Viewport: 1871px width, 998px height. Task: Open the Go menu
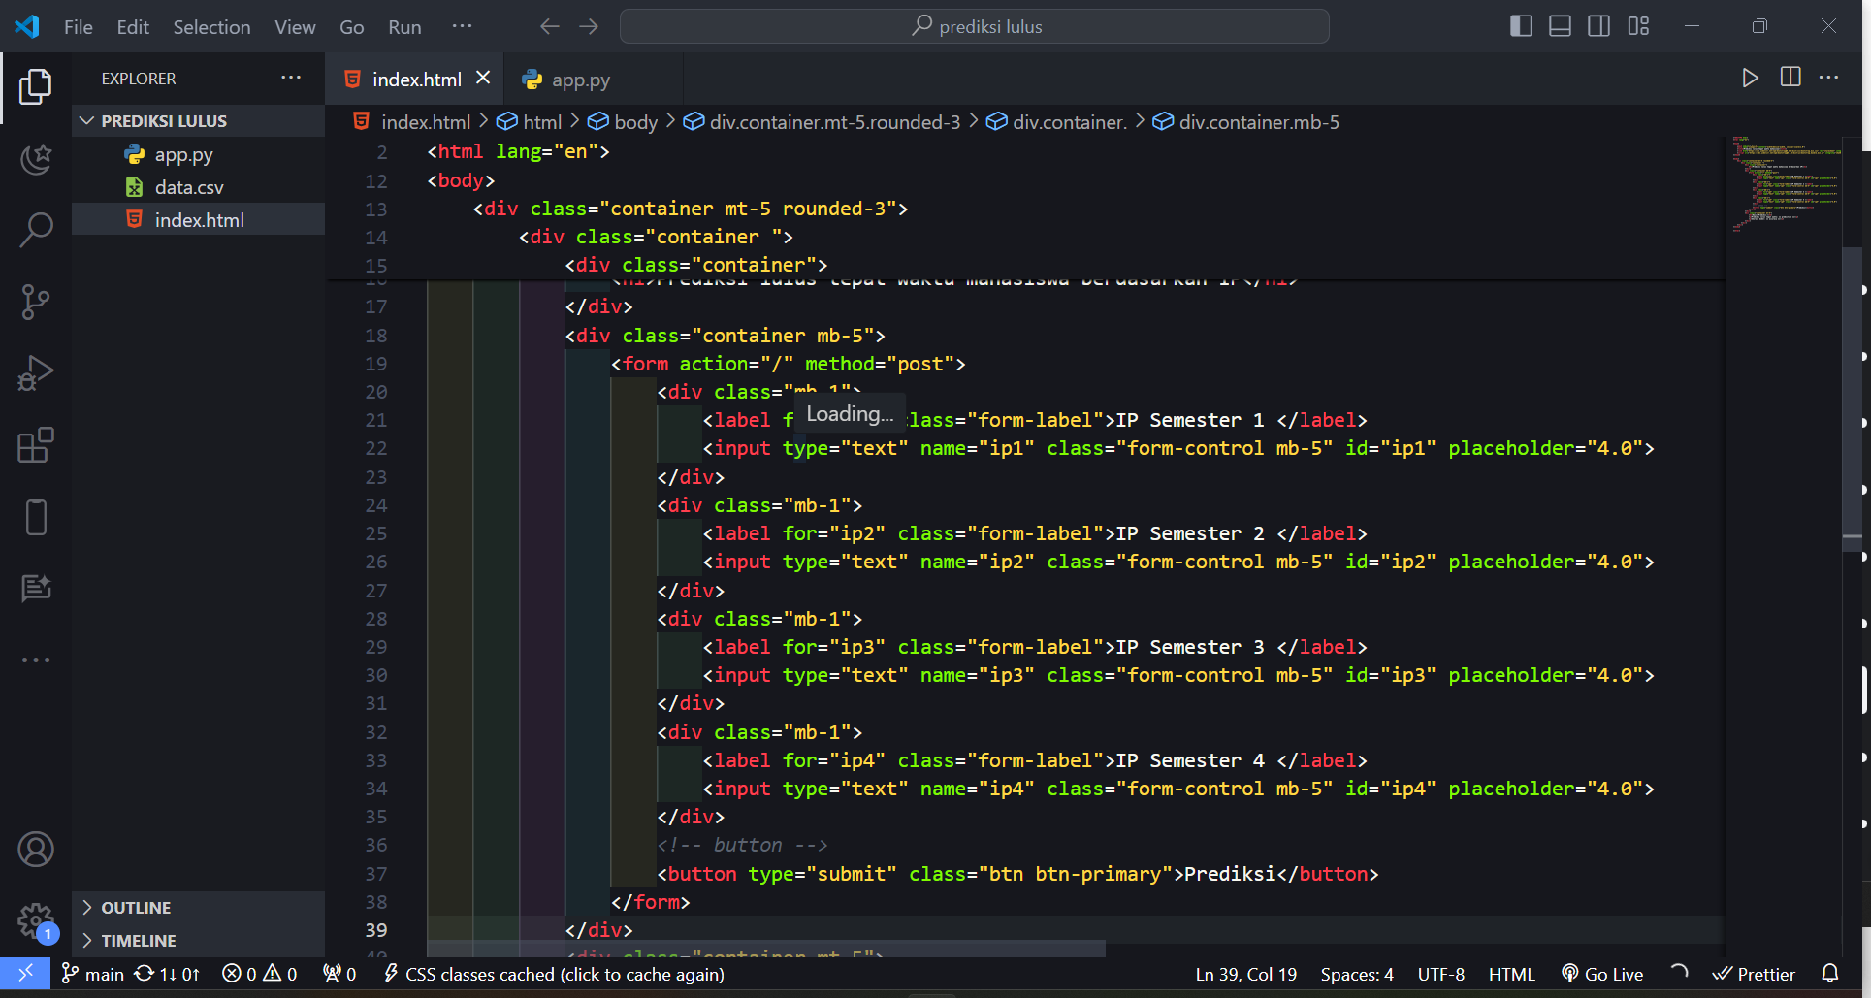point(351,27)
